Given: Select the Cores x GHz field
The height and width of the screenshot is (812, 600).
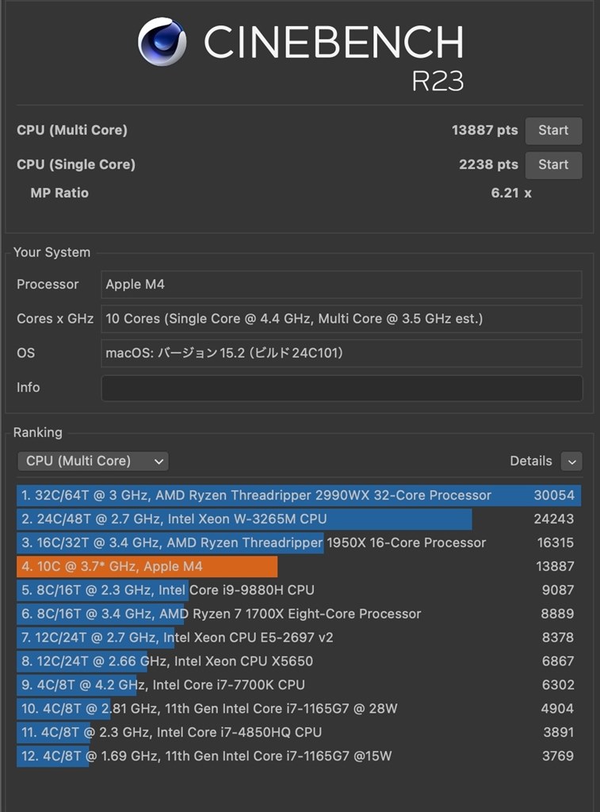Looking at the screenshot, I should 342,319.
